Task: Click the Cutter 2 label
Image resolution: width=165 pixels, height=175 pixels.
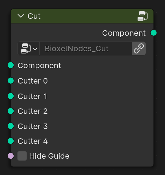Action: (x=33, y=111)
